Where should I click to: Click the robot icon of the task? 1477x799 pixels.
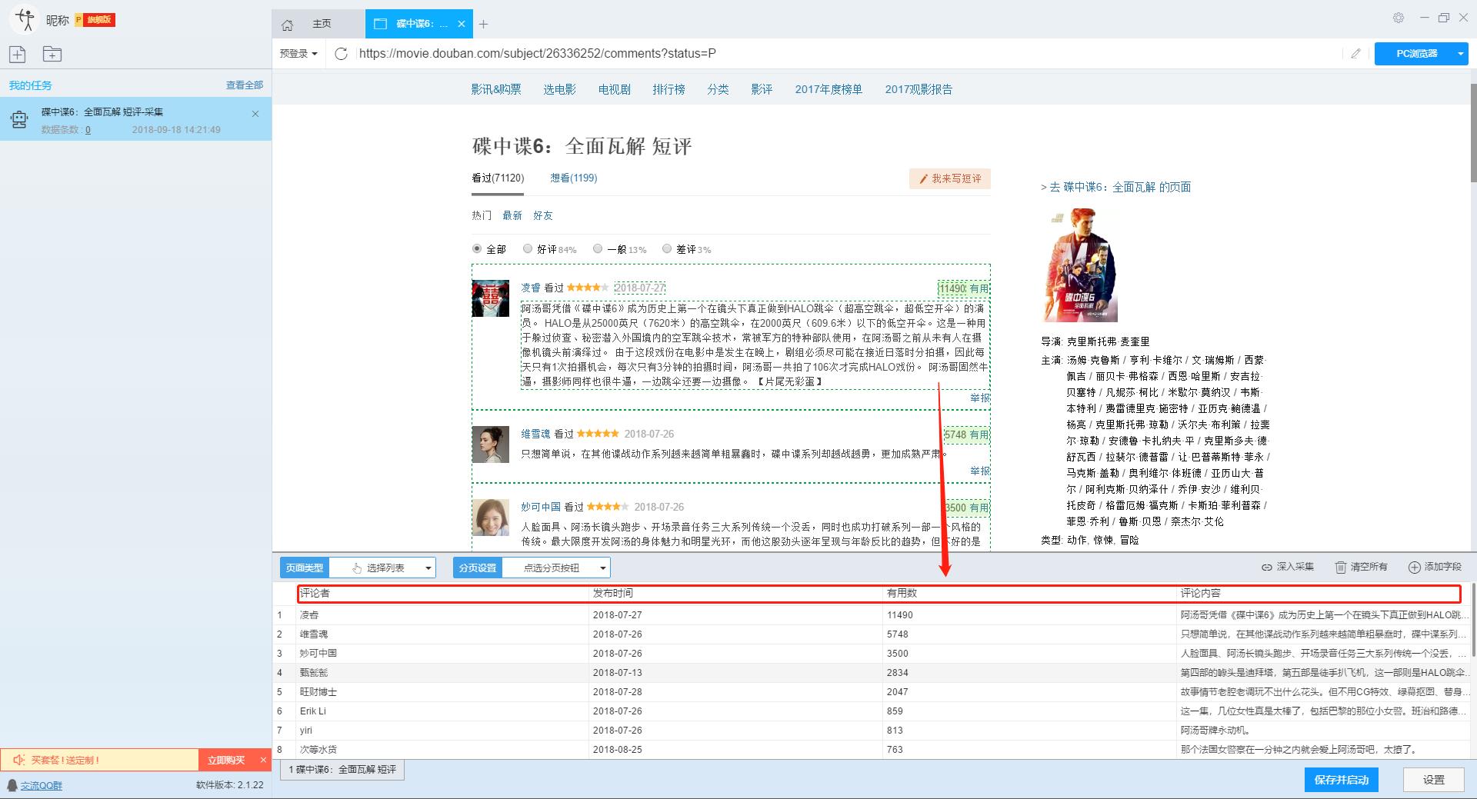tap(19, 120)
